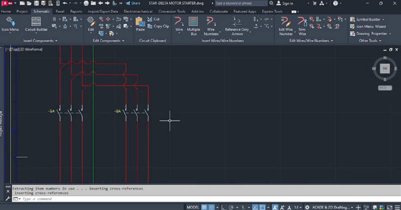Go to next project drawing arrow
Screen dimensions: 401x210
107,4
